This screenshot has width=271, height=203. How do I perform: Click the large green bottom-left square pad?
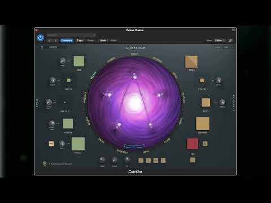click(78, 144)
